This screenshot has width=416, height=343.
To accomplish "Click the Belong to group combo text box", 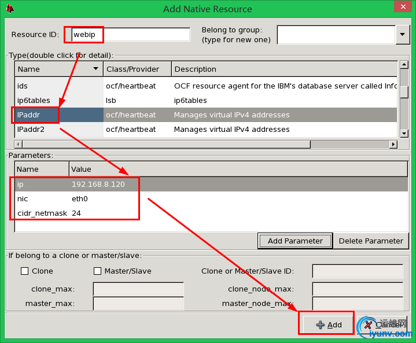I will [x=336, y=35].
